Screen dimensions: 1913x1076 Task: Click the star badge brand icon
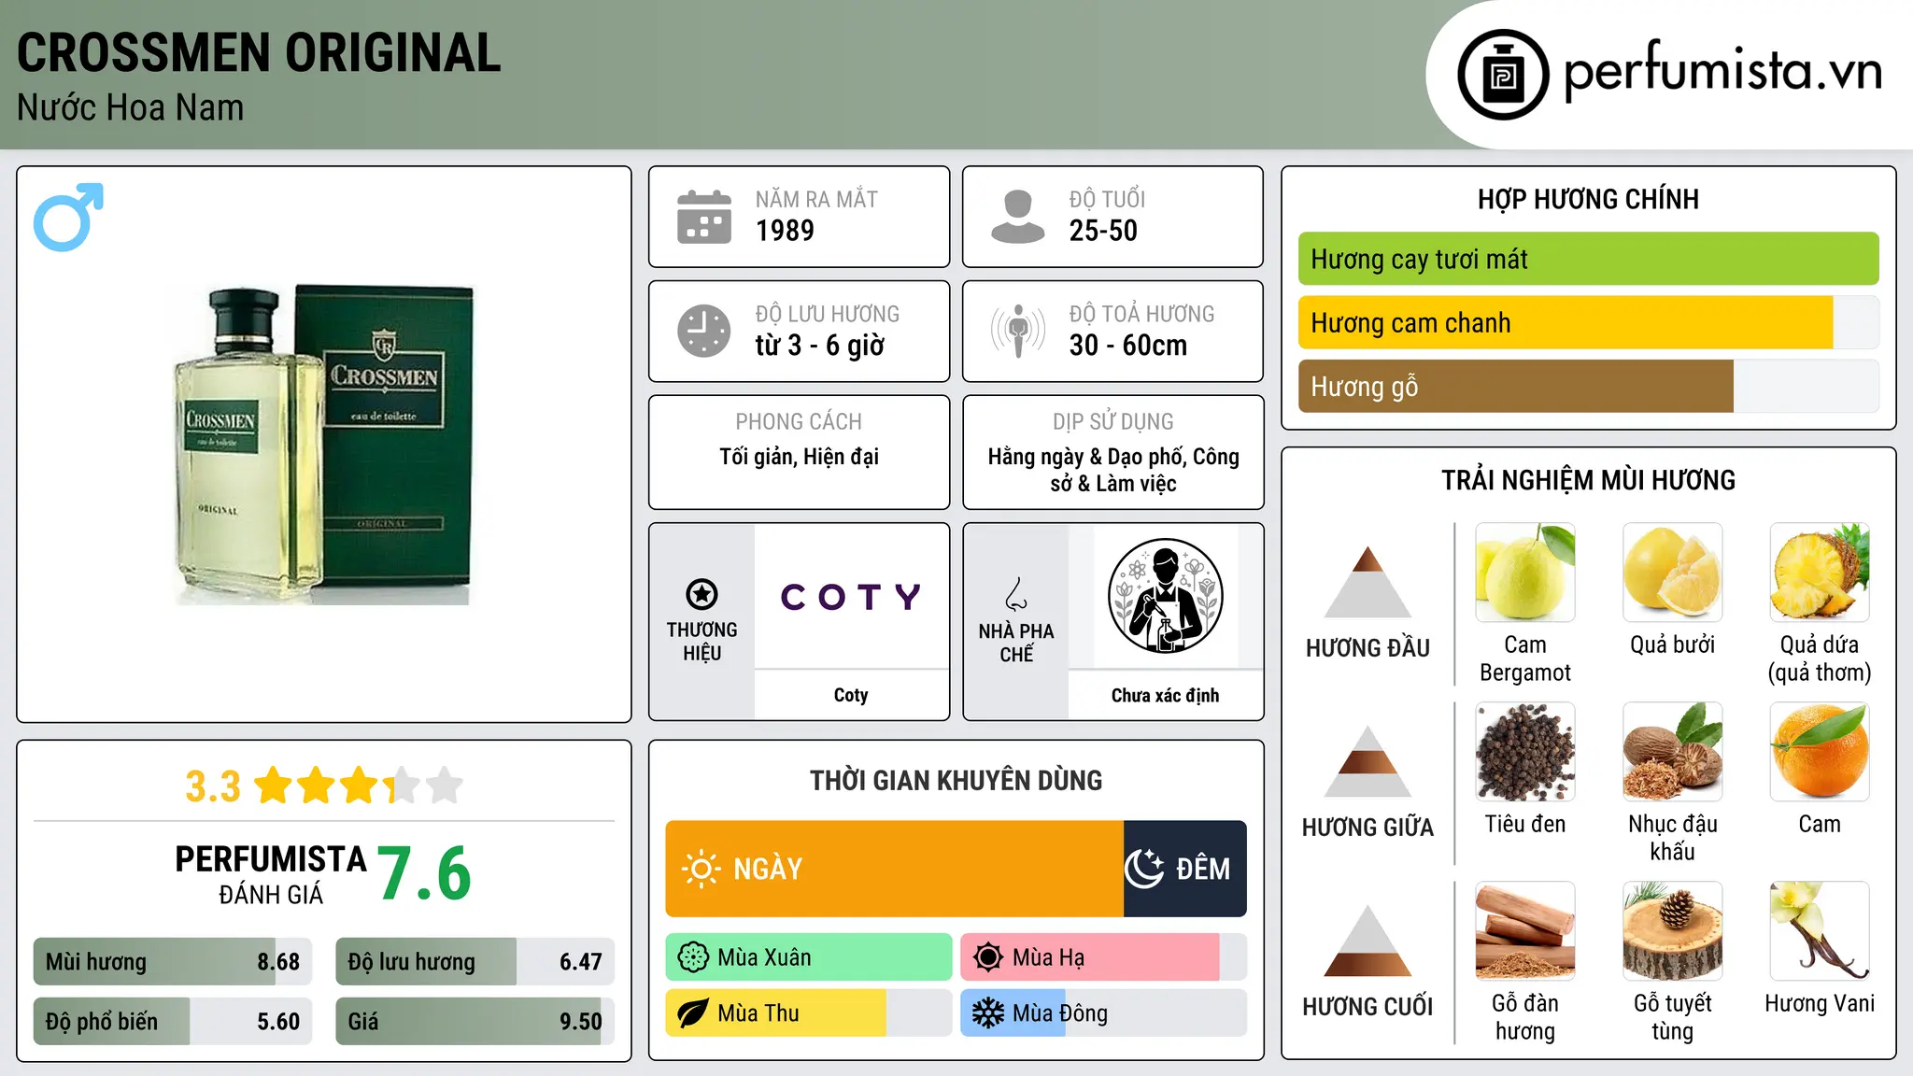pos(701,594)
